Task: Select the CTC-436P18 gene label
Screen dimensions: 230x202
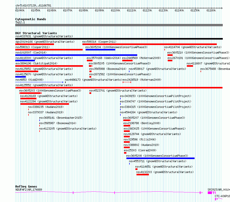Action: 222,196
